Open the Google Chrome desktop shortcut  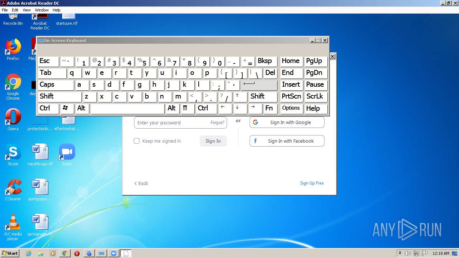(13, 87)
